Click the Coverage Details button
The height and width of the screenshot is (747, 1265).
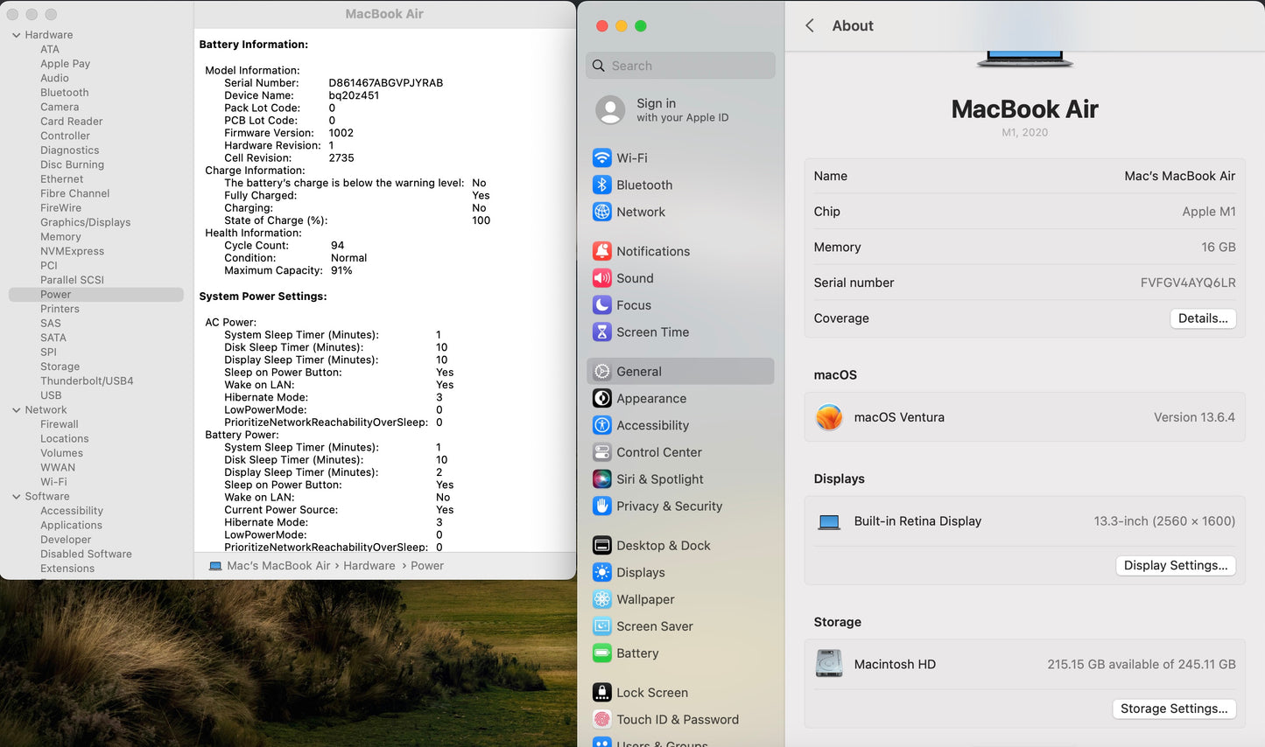point(1202,318)
